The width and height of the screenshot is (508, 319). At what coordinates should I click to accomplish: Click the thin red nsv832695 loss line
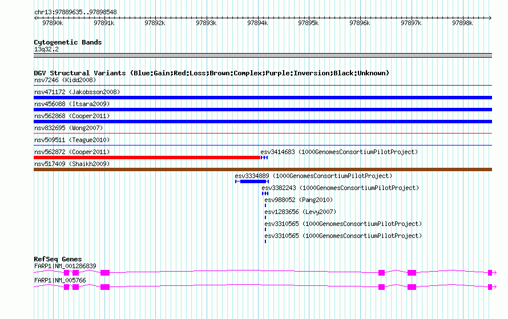pyautogui.click(x=263, y=133)
